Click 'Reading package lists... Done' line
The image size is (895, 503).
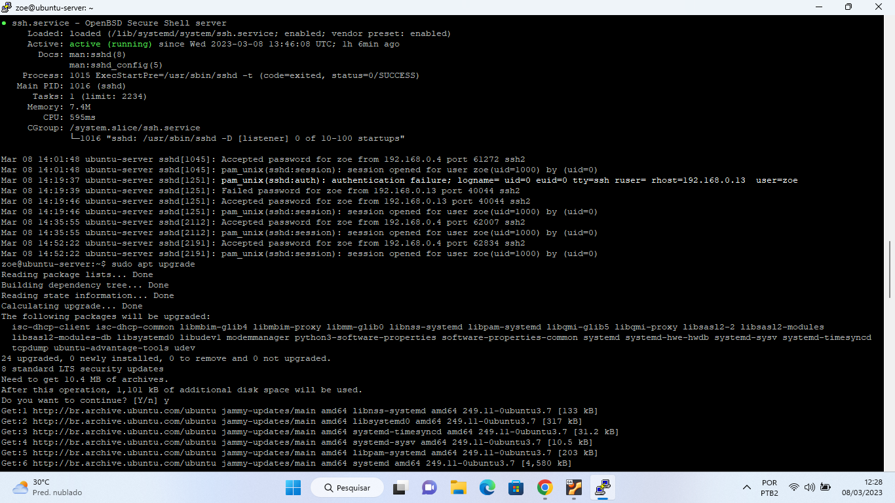tap(77, 274)
